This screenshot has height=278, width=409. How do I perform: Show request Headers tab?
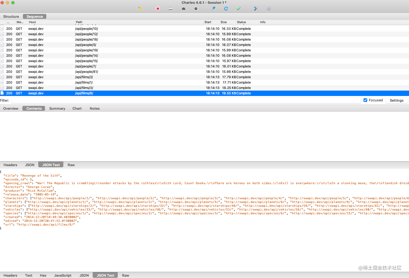[10, 165]
